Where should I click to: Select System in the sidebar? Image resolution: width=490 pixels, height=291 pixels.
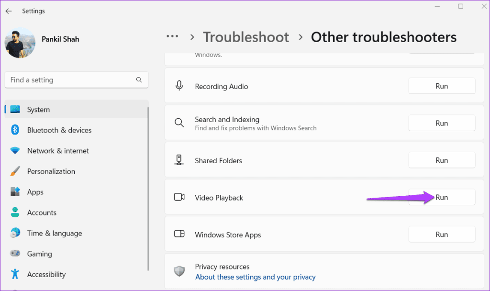point(38,110)
